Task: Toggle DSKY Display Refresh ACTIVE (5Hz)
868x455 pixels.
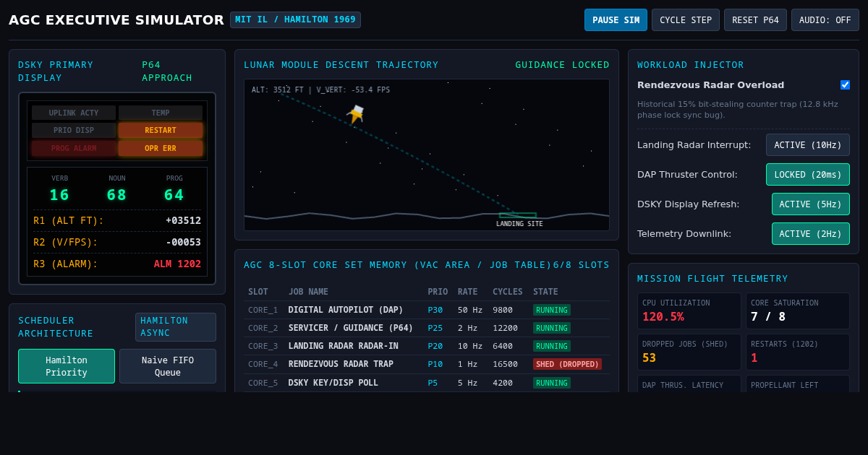Action: click(811, 204)
